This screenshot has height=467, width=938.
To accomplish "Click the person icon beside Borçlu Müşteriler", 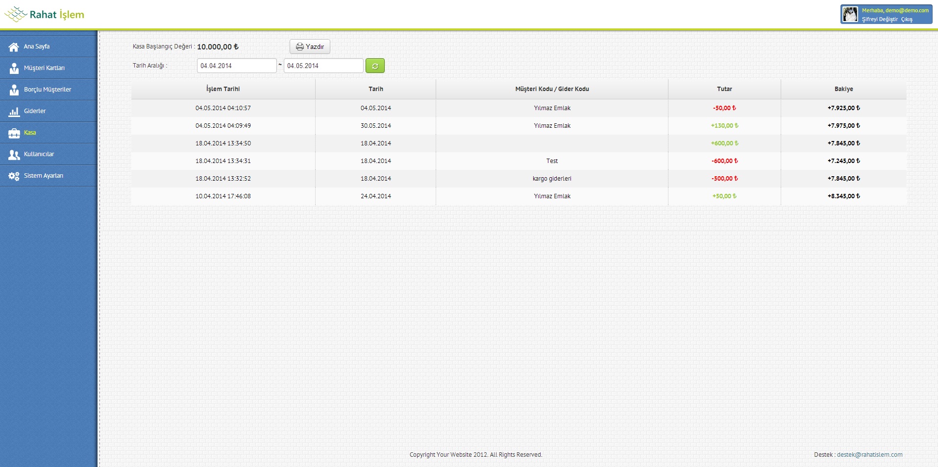I will 14,90.
